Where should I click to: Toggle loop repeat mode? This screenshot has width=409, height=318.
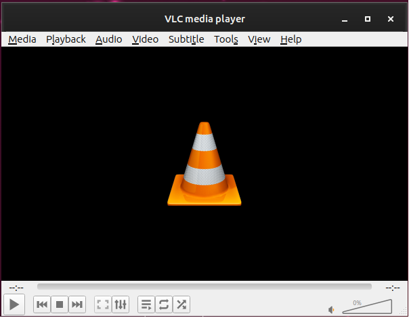coord(164,304)
